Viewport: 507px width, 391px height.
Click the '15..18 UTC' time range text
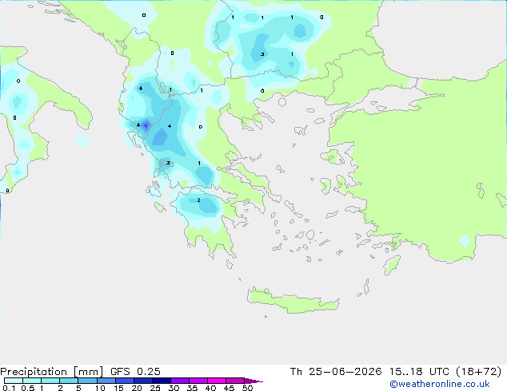point(419,372)
